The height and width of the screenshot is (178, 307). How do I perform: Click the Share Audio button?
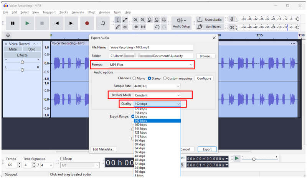(210, 20)
